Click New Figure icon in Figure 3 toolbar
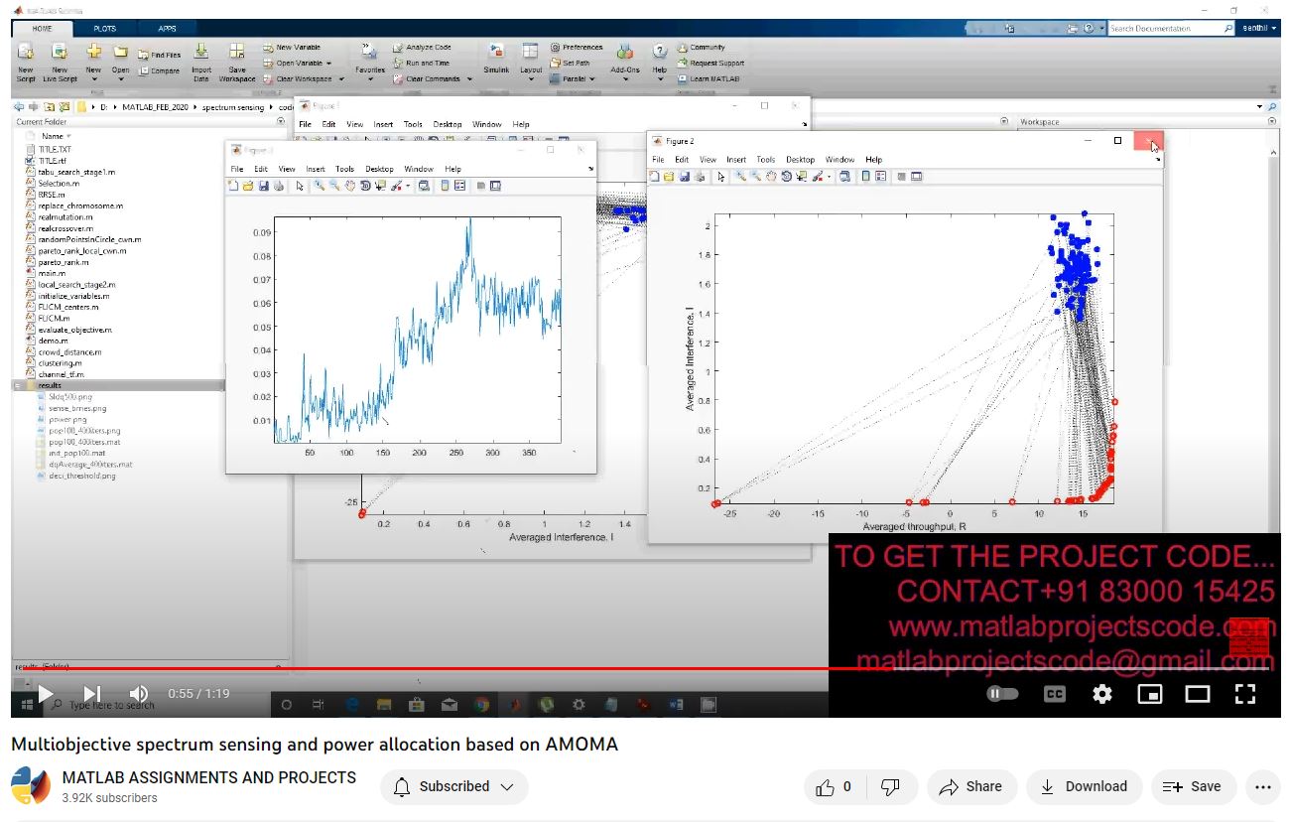The image size is (1291, 822). 234,186
